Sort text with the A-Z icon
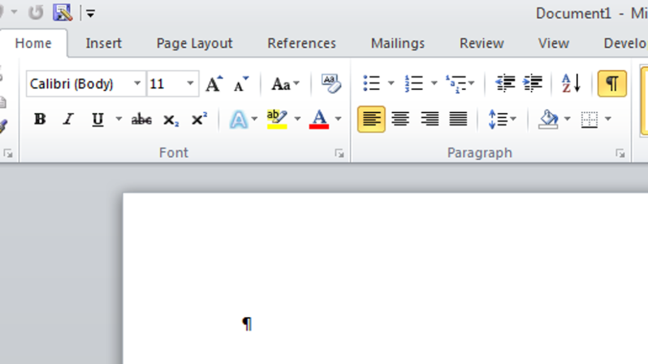 click(571, 83)
